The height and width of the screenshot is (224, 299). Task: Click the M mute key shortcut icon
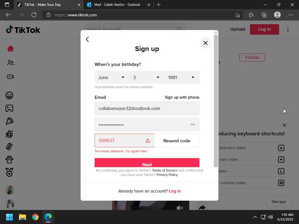pos(281,183)
